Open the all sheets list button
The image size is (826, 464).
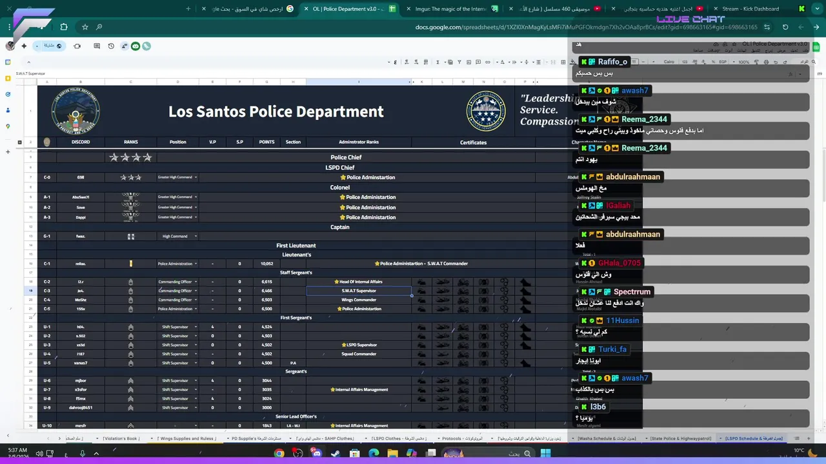797,439
